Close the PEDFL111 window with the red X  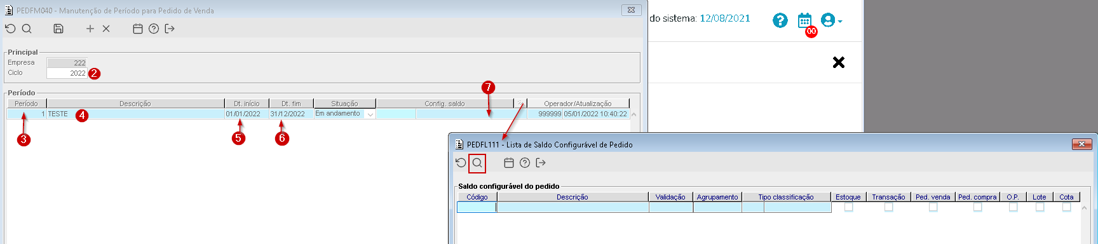pos(1081,144)
